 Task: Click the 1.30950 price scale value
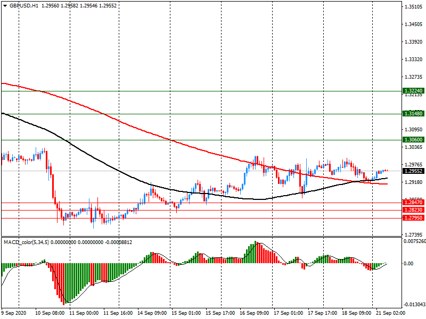point(414,130)
